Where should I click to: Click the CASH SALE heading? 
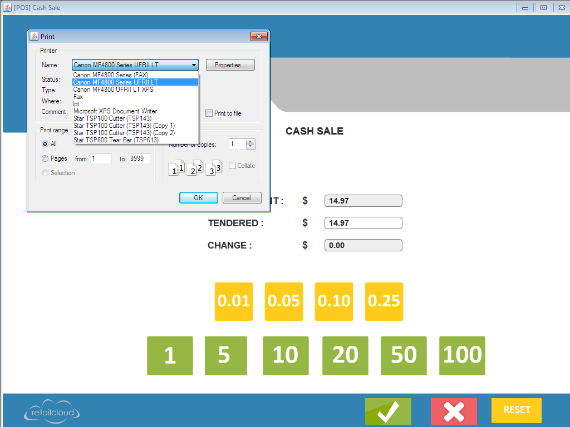(x=315, y=131)
